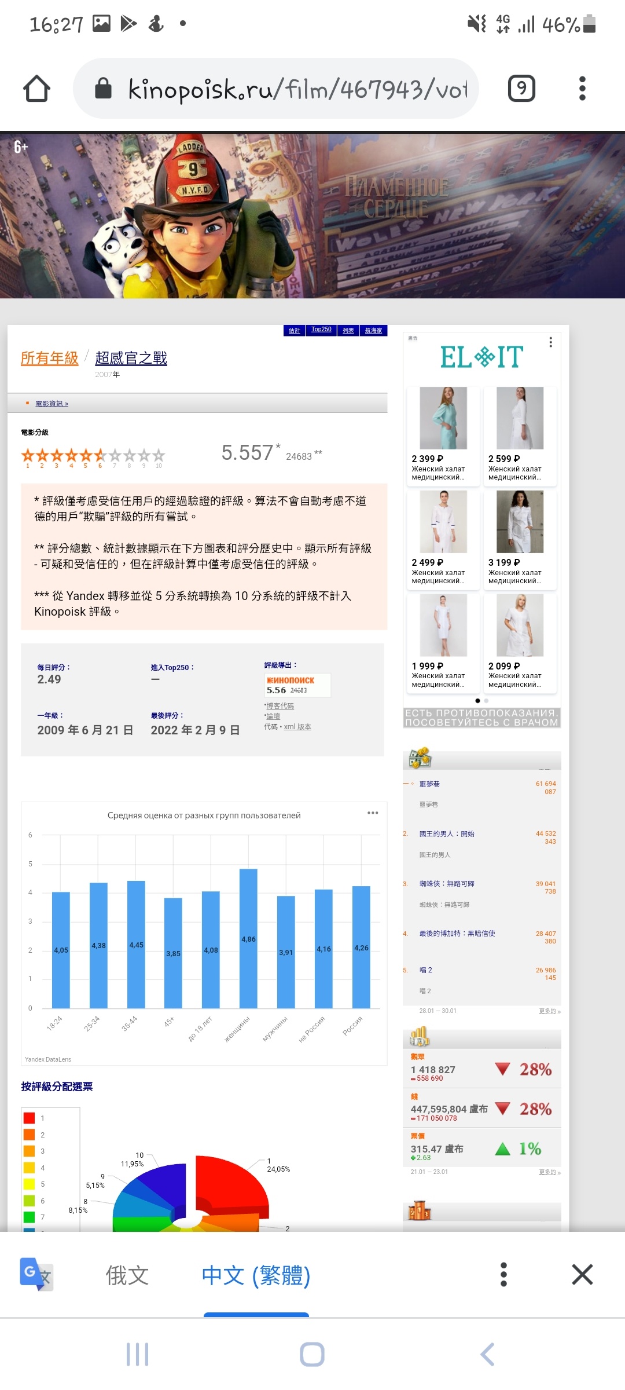
Task: Open the xml 版本 link
Action: click(x=297, y=727)
